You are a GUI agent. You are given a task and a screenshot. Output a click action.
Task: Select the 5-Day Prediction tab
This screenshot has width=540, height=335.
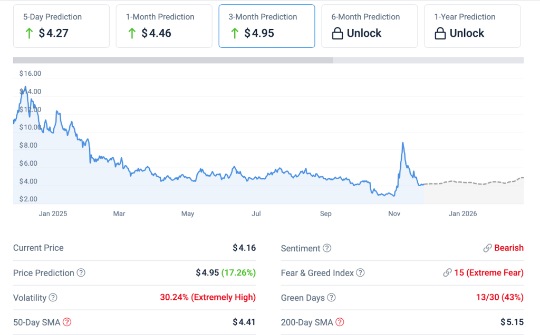60,26
